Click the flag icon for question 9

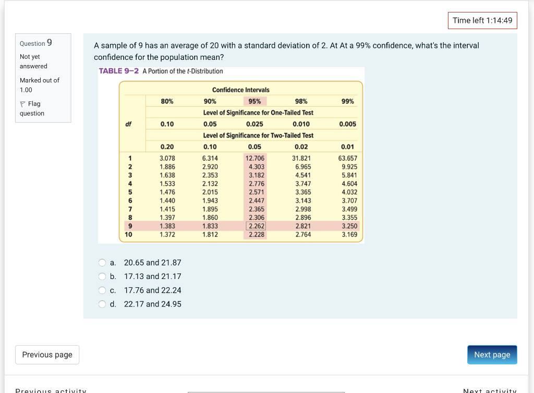click(x=22, y=104)
